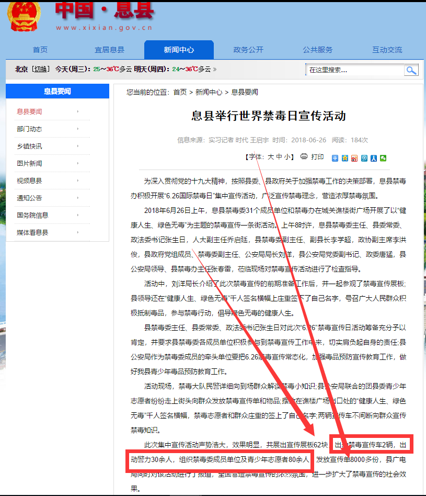Share article via WeChat icon
Image resolution: width=426 pixels, height=496 pixels.
(x=383, y=158)
